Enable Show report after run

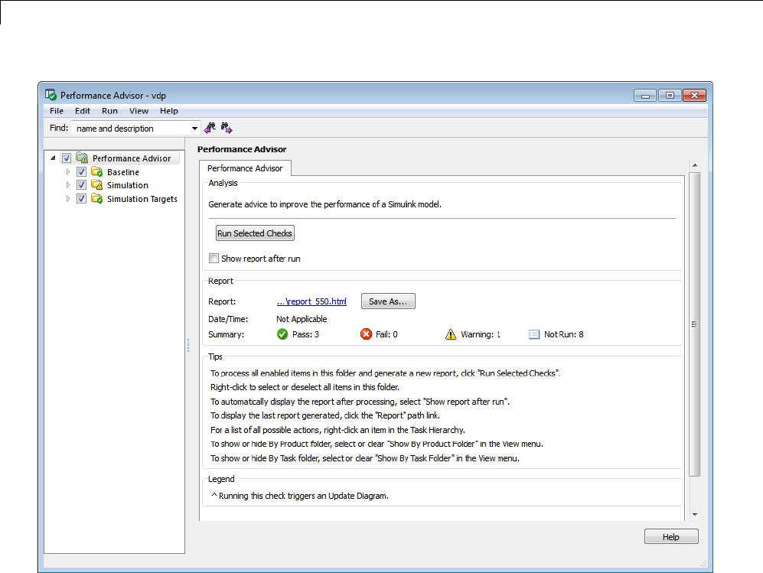coord(214,259)
